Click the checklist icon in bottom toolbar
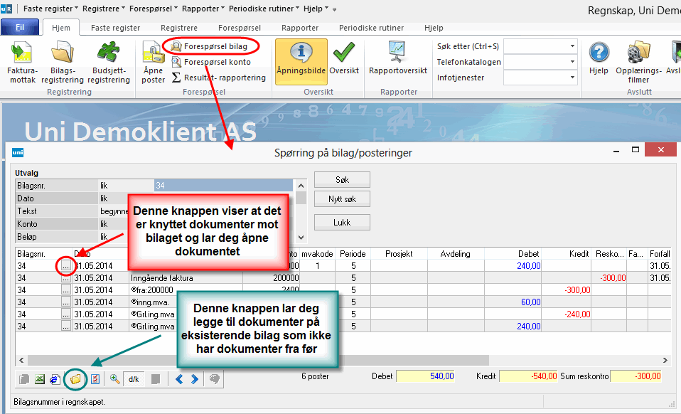The image size is (681, 414). click(x=95, y=379)
